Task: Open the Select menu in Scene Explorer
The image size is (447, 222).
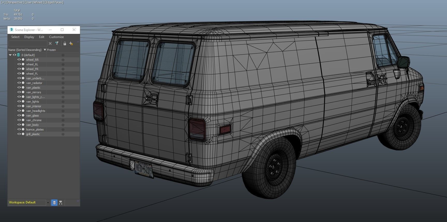Action: 15,37
